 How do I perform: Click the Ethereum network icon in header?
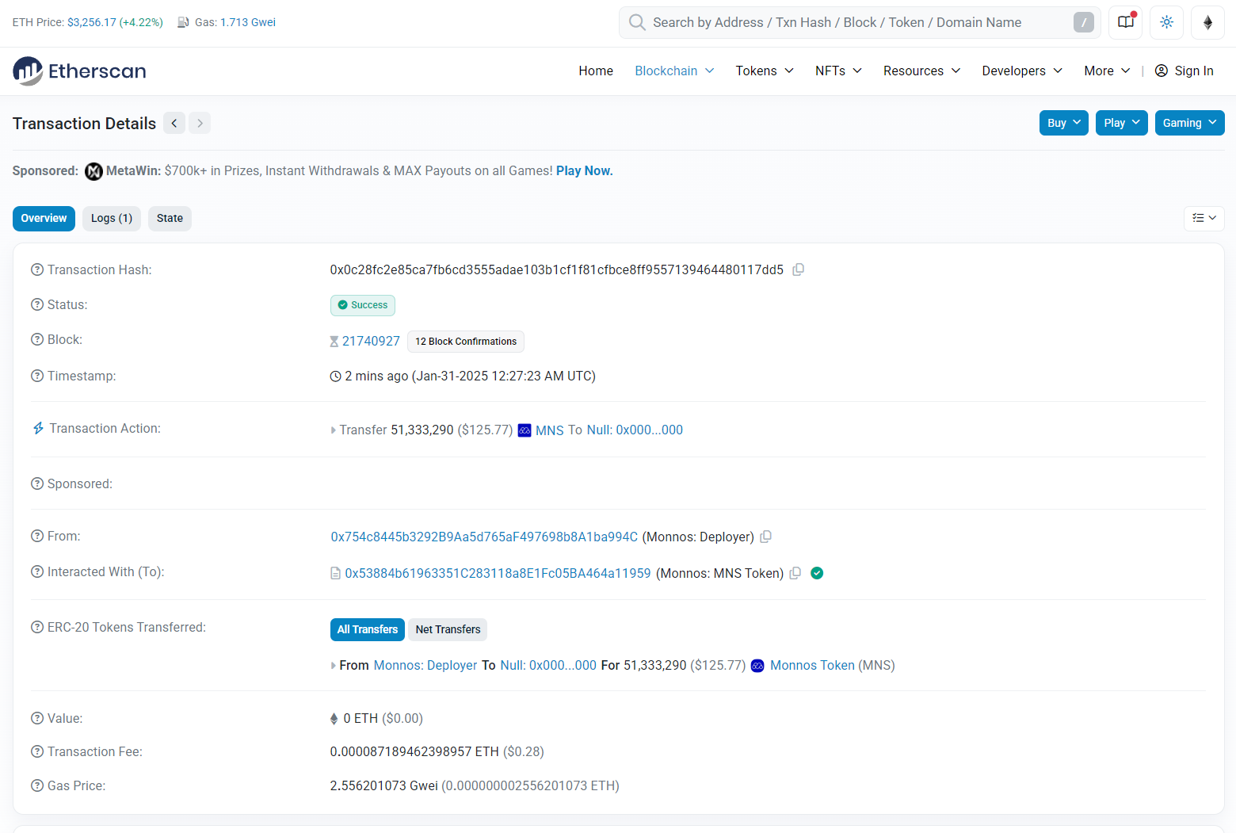1207,22
